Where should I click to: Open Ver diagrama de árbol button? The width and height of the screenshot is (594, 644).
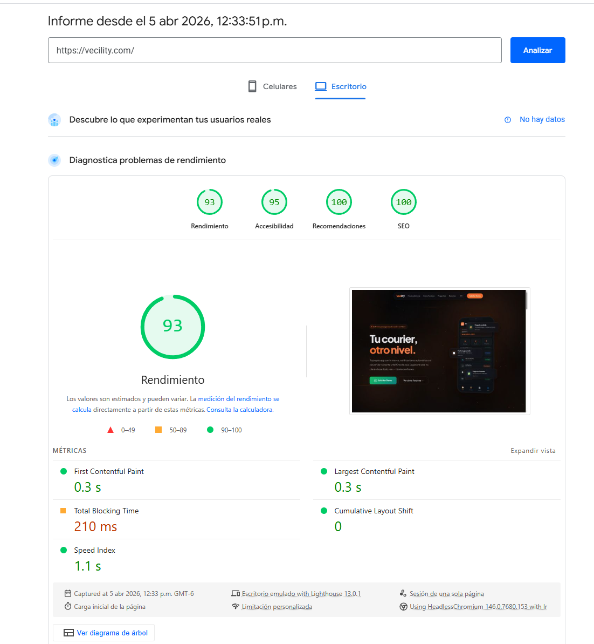(x=104, y=633)
